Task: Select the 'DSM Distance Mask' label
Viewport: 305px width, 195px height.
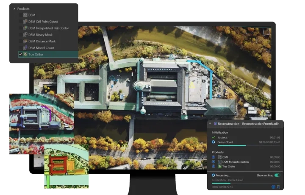Action: (42, 41)
